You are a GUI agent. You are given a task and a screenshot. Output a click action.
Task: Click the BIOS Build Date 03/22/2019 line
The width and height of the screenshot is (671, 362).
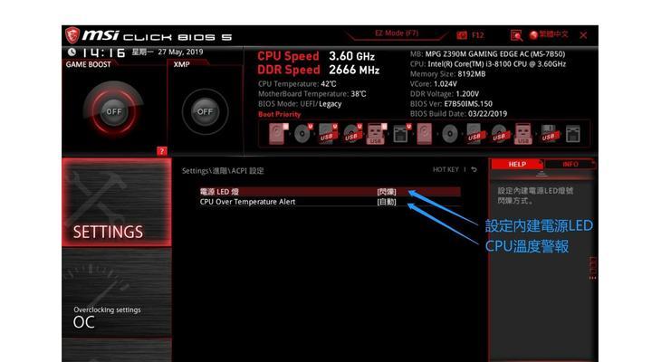click(x=458, y=114)
